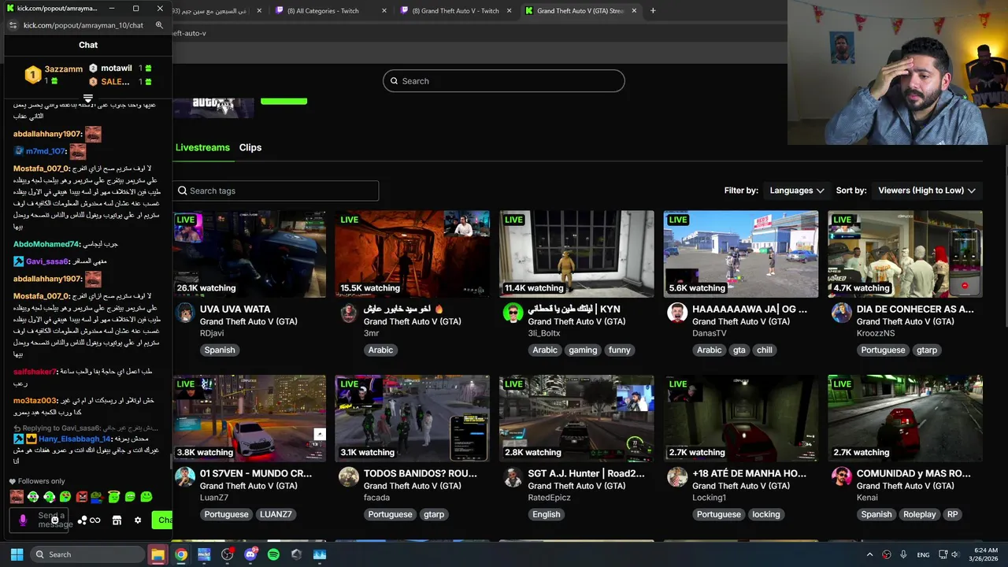
Task: Expand the chat leaderboard handle under 3azzamm
Action: tap(88, 99)
